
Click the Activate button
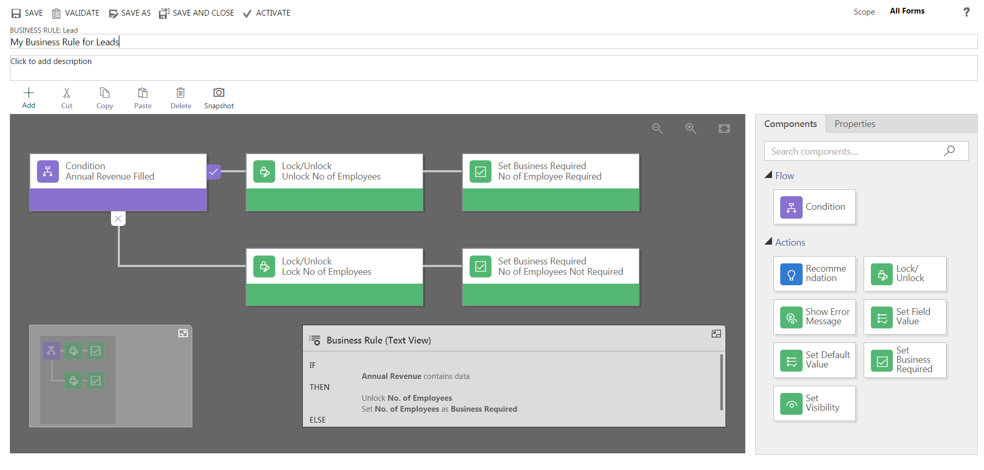coord(267,13)
